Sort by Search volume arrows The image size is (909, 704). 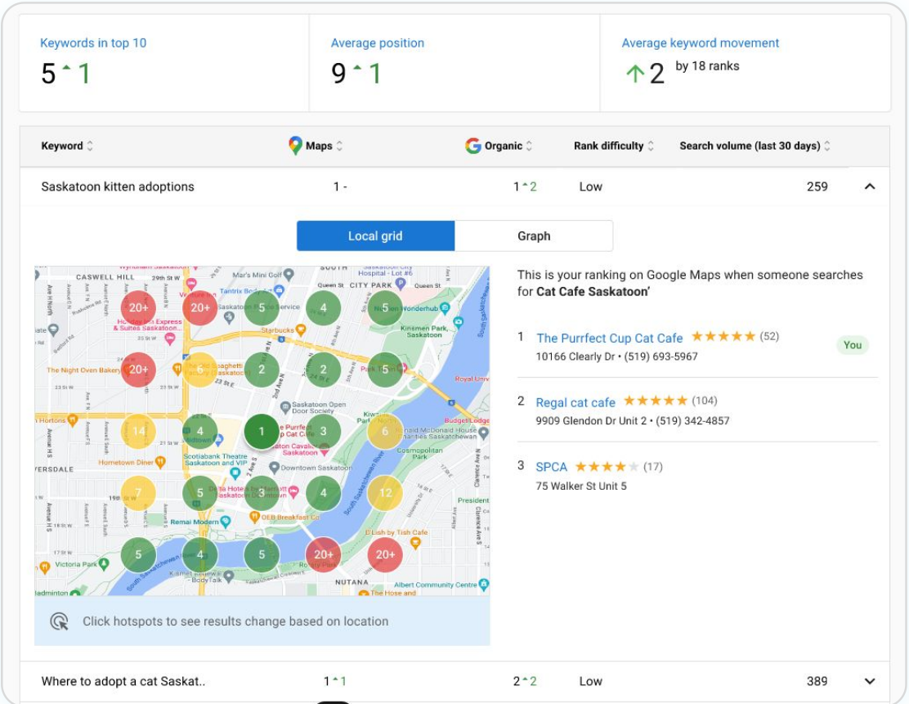(827, 146)
